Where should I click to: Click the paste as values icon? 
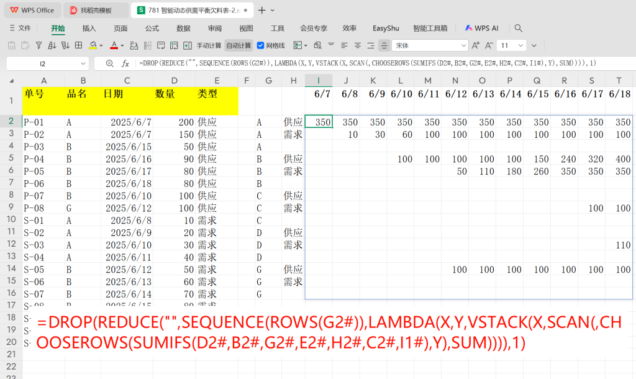12,45
